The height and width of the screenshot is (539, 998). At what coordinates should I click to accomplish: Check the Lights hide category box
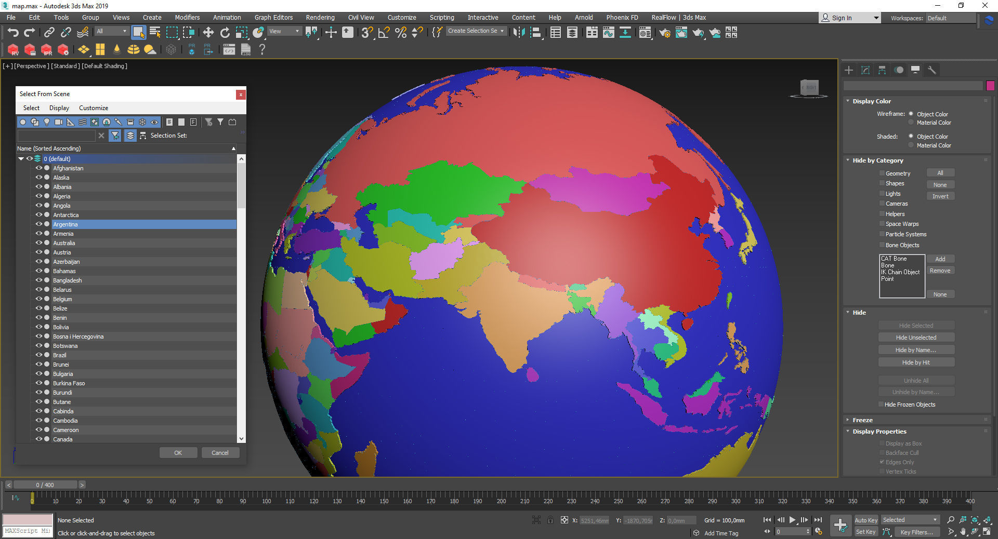pos(882,193)
